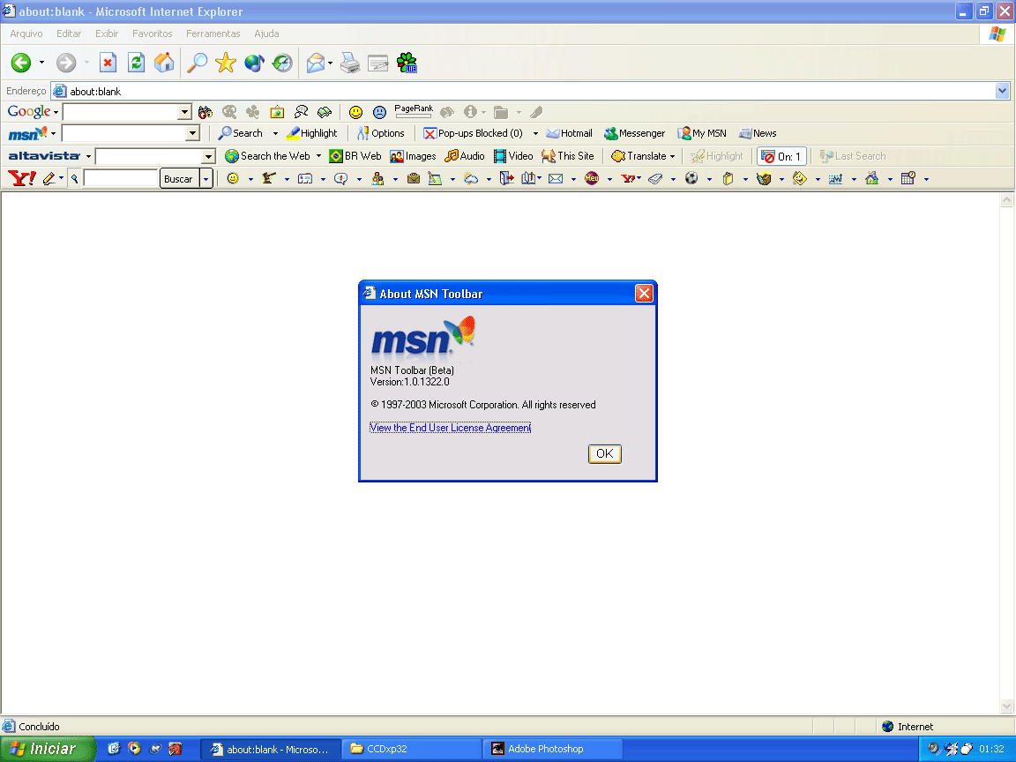Open the History clock icon

click(282, 63)
